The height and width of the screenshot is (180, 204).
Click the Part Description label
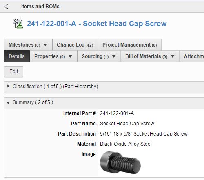point(77,134)
